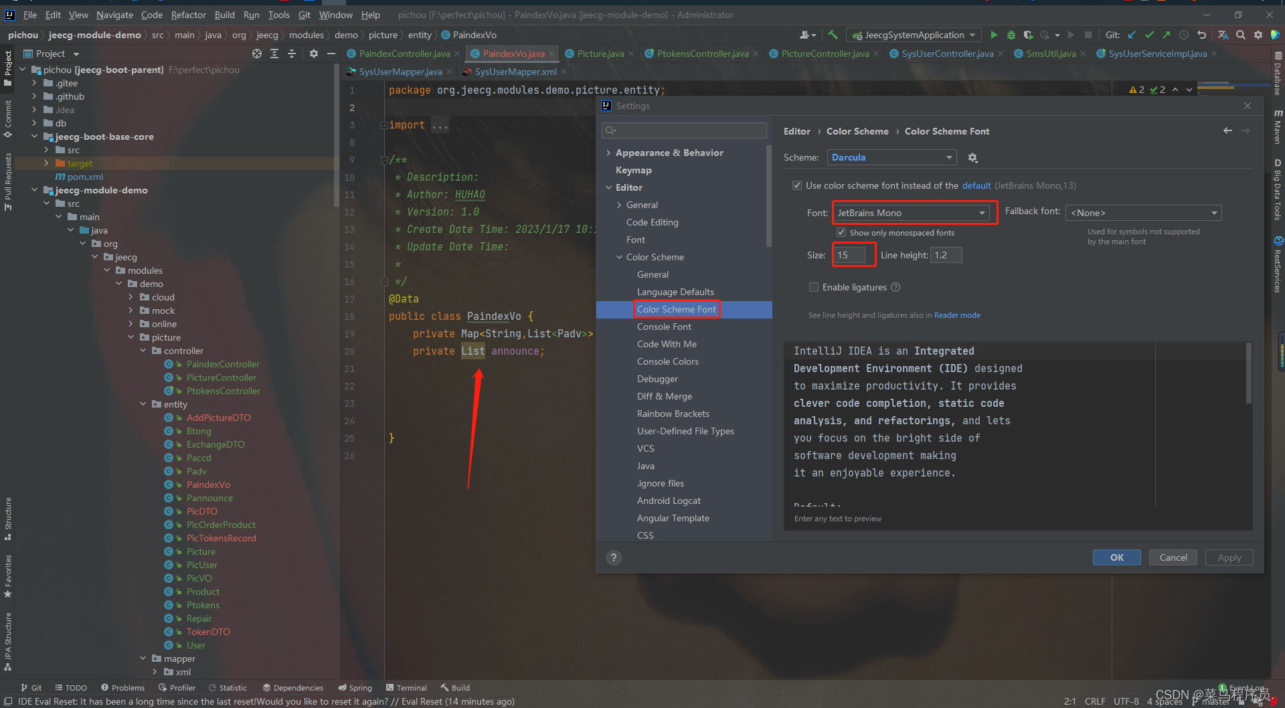
Task: Switch to Picture.java editor tab
Action: click(600, 54)
